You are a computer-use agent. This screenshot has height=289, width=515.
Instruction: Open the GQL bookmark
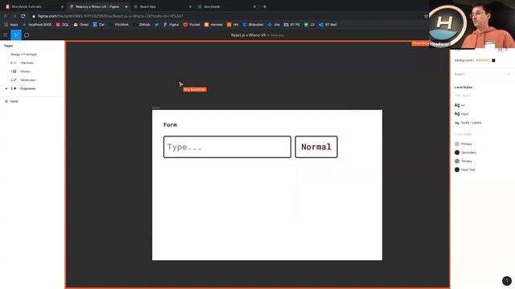pyautogui.click(x=63, y=25)
